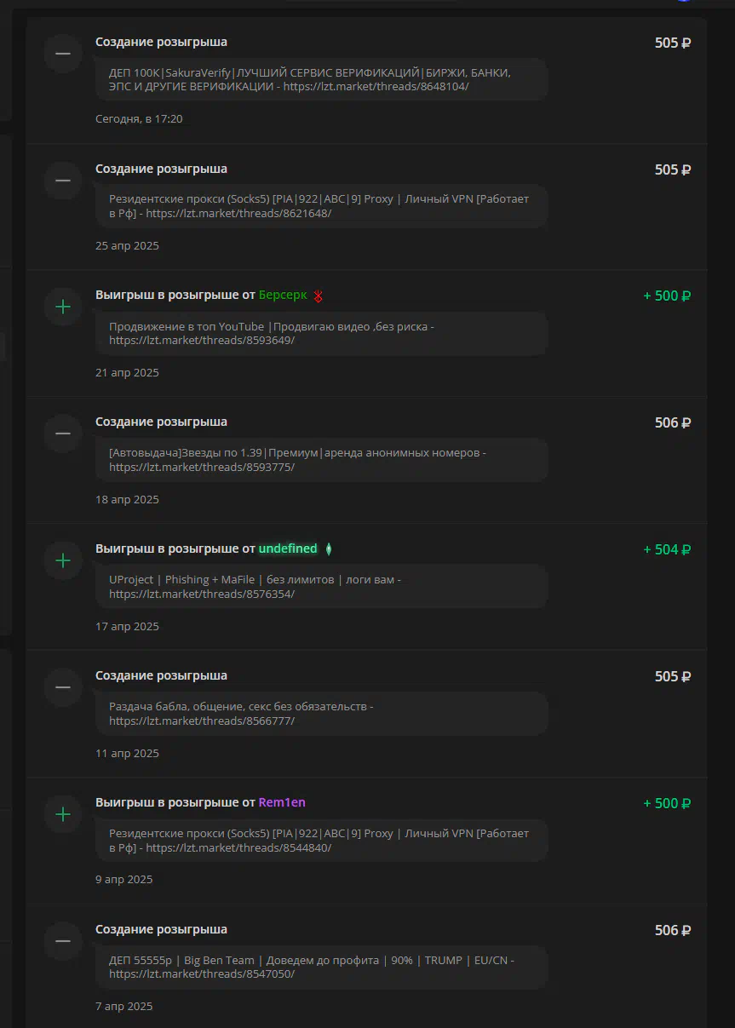Click the minus icon beside the SakuraVerify giveaway entry
This screenshot has width=735, height=1028.
[x=63, y=53]
